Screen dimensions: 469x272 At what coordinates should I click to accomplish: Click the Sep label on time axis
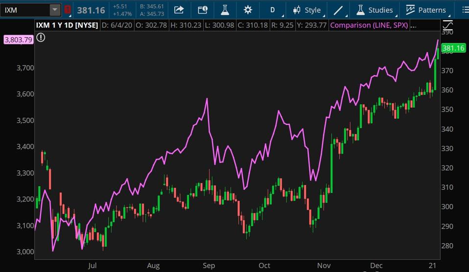[x=209, y=266]
